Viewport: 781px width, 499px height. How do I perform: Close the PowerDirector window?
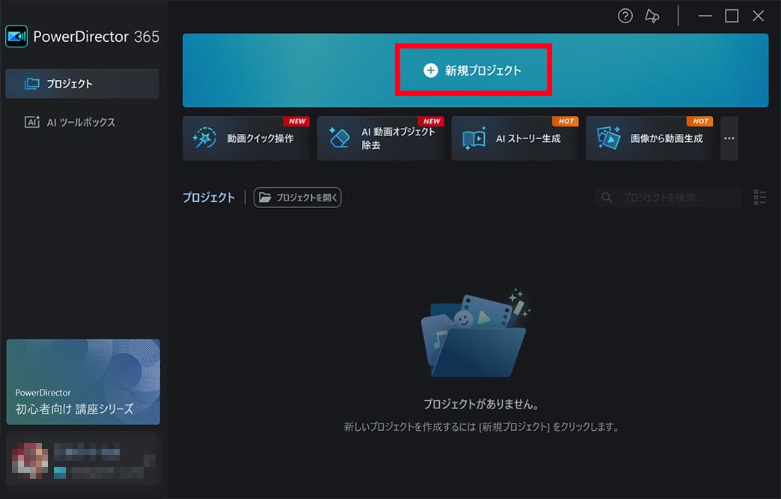pos(758,16)
